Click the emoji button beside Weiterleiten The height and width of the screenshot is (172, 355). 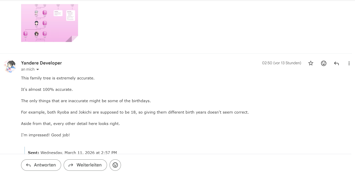coord(115,165)
